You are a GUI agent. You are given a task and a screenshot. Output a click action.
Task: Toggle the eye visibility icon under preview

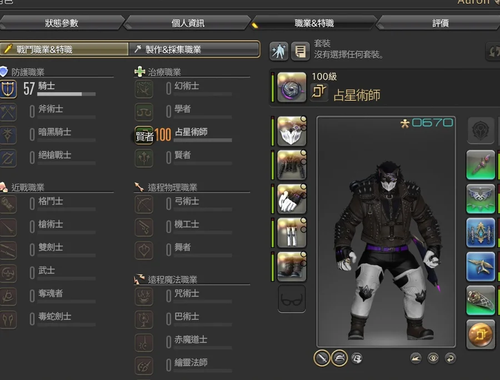pos(433,358)
